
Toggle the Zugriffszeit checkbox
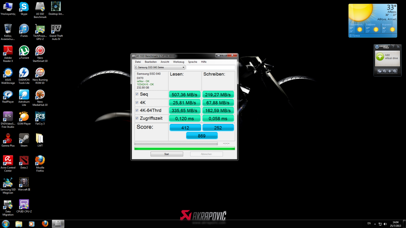click(x=137, y=118)
